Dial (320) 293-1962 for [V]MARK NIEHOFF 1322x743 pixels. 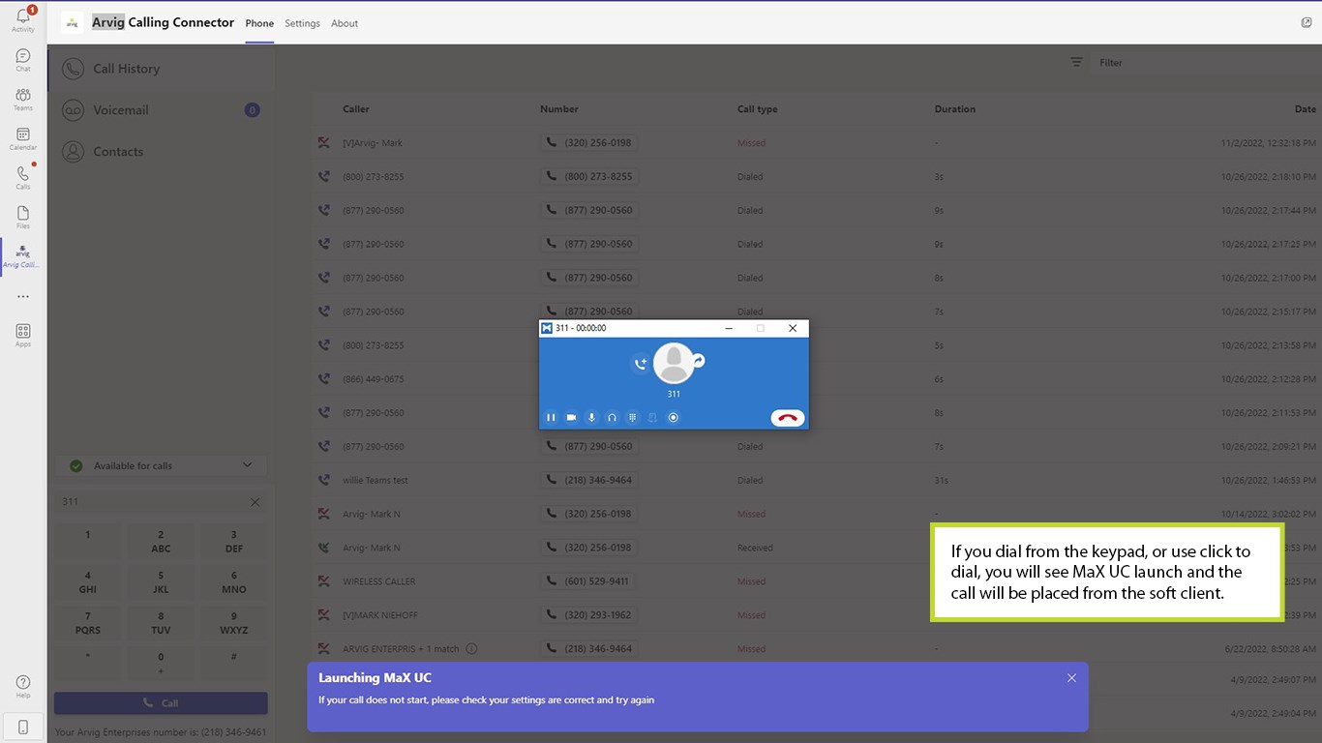[589, 615]
